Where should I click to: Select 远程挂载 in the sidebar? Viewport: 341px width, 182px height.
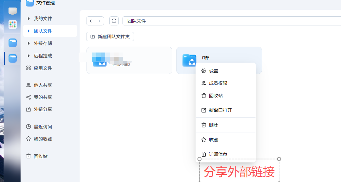[x=43, y=56]
